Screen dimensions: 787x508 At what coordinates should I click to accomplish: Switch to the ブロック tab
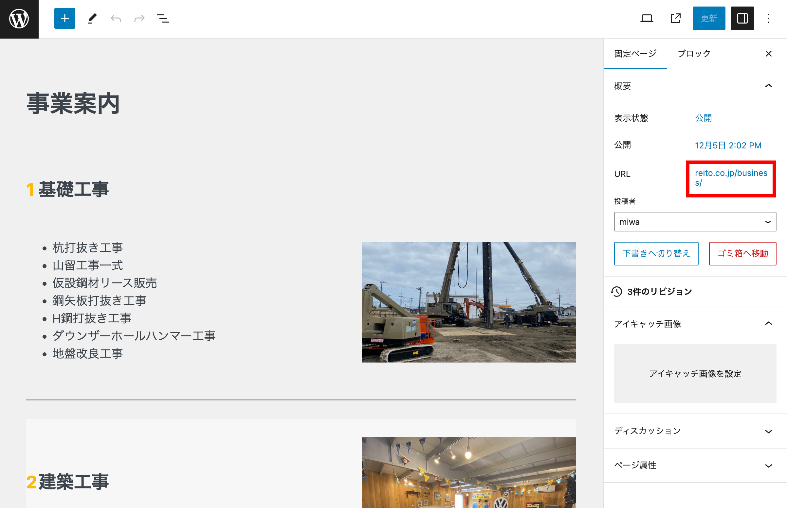click(x=694, y=53)
